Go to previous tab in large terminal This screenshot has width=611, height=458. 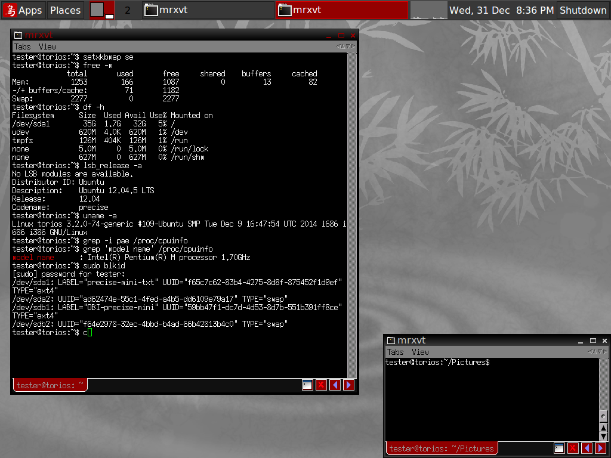(335, 385)
